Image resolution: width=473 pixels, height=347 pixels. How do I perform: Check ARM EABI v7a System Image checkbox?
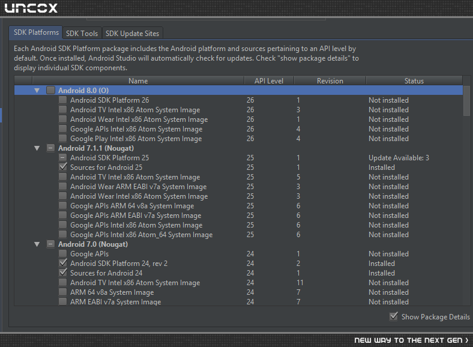tap(63, 301)
